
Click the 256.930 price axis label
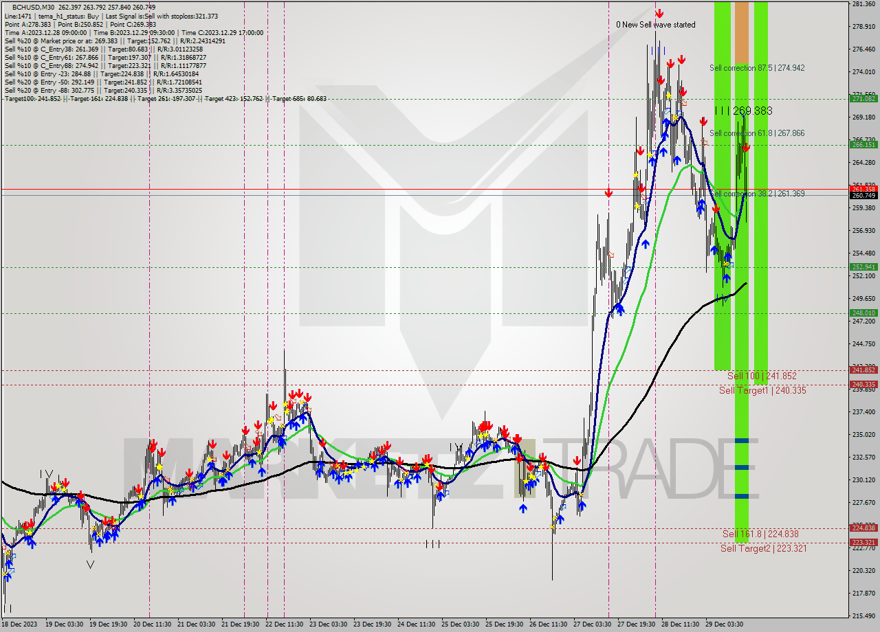(x=863, y=231)
